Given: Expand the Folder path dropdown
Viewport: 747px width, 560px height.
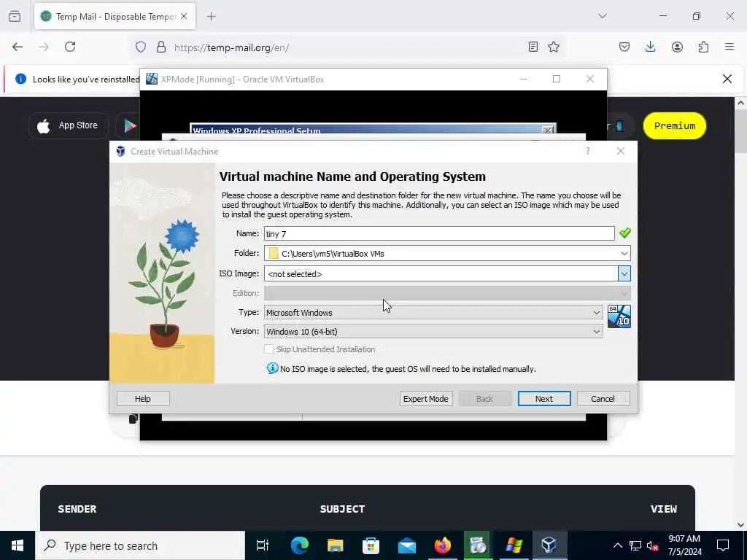Looking at the screenshot, I should (624, 253).
